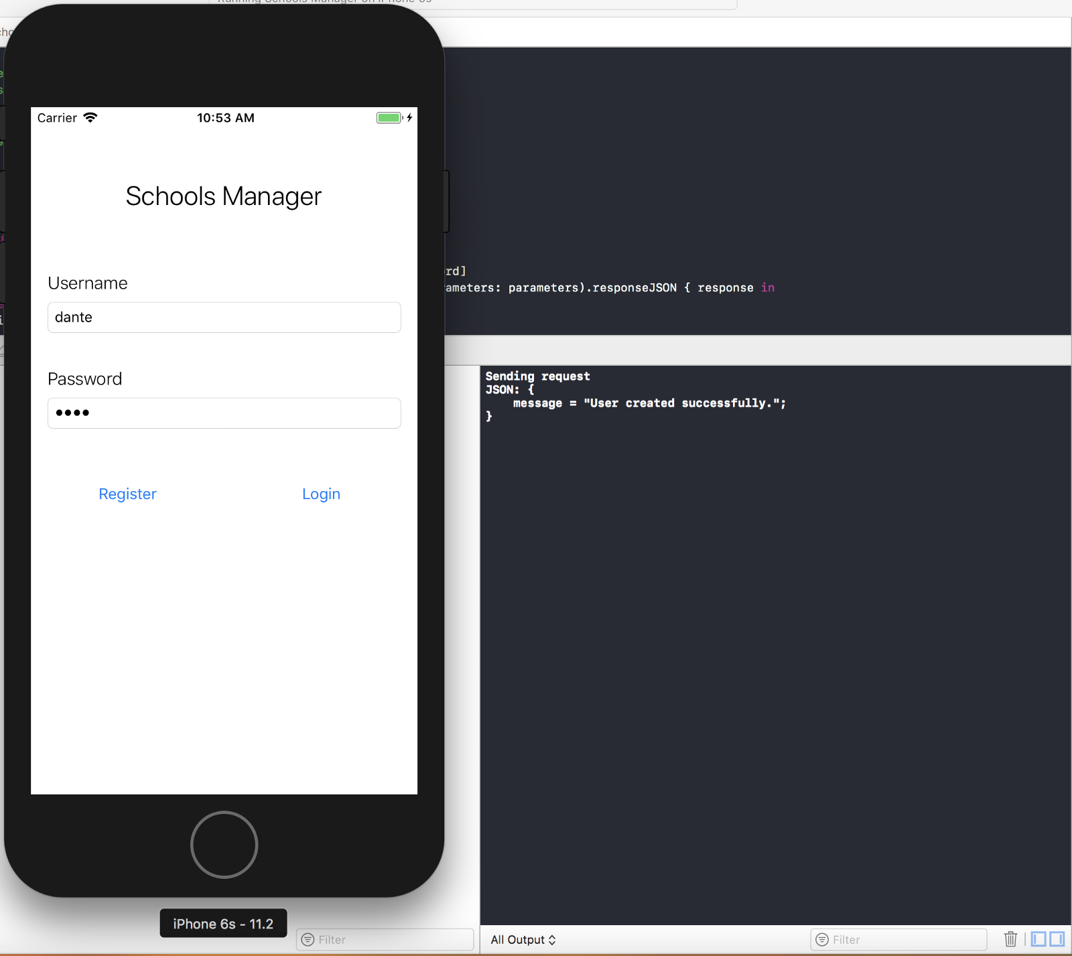The height and width of the screenshot is (956, 1072).
Task: Click the Username label in the app
Action: (88, 283)
